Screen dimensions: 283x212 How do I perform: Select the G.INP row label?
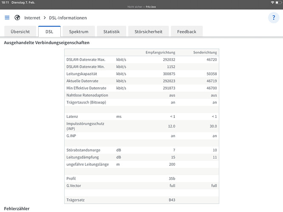pyautogui.click(x=71, y=136)
